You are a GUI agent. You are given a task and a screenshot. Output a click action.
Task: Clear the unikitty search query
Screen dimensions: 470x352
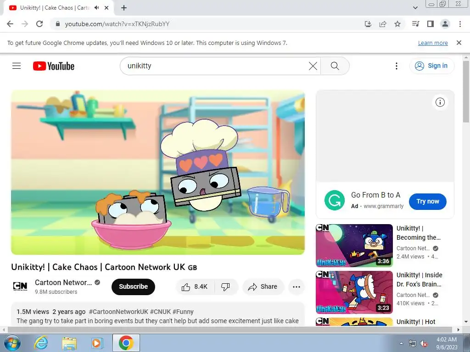313,66
